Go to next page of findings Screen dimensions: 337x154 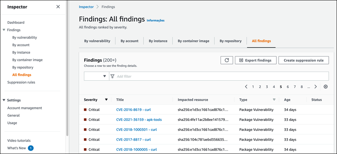pos(315,87)
